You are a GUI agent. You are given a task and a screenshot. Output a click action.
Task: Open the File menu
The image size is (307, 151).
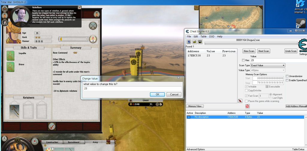(x=189, y=36)
